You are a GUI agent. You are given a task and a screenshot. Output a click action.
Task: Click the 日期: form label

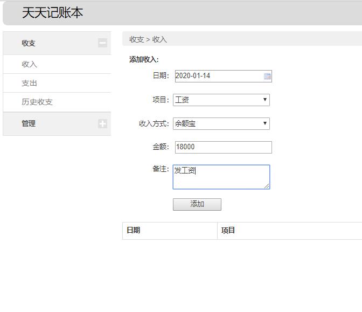point(161,75)
